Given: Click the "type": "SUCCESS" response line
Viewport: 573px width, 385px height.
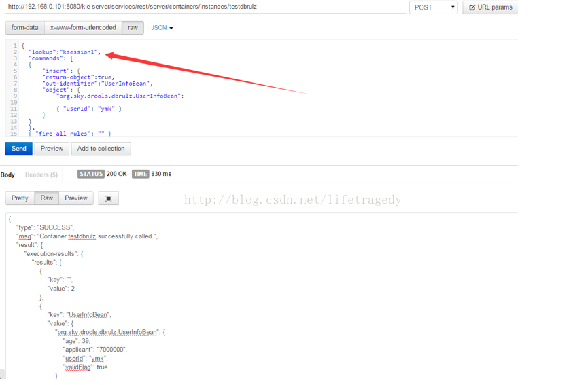Looking at the screenshot, I should [46, 227].
